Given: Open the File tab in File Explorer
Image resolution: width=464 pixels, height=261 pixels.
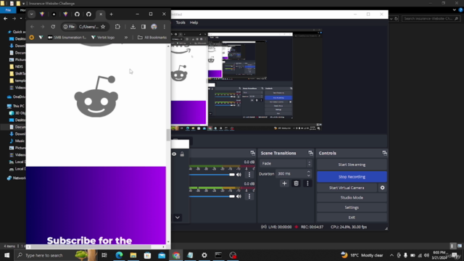Looking at the screenshot, I should [x=8, y=10].
